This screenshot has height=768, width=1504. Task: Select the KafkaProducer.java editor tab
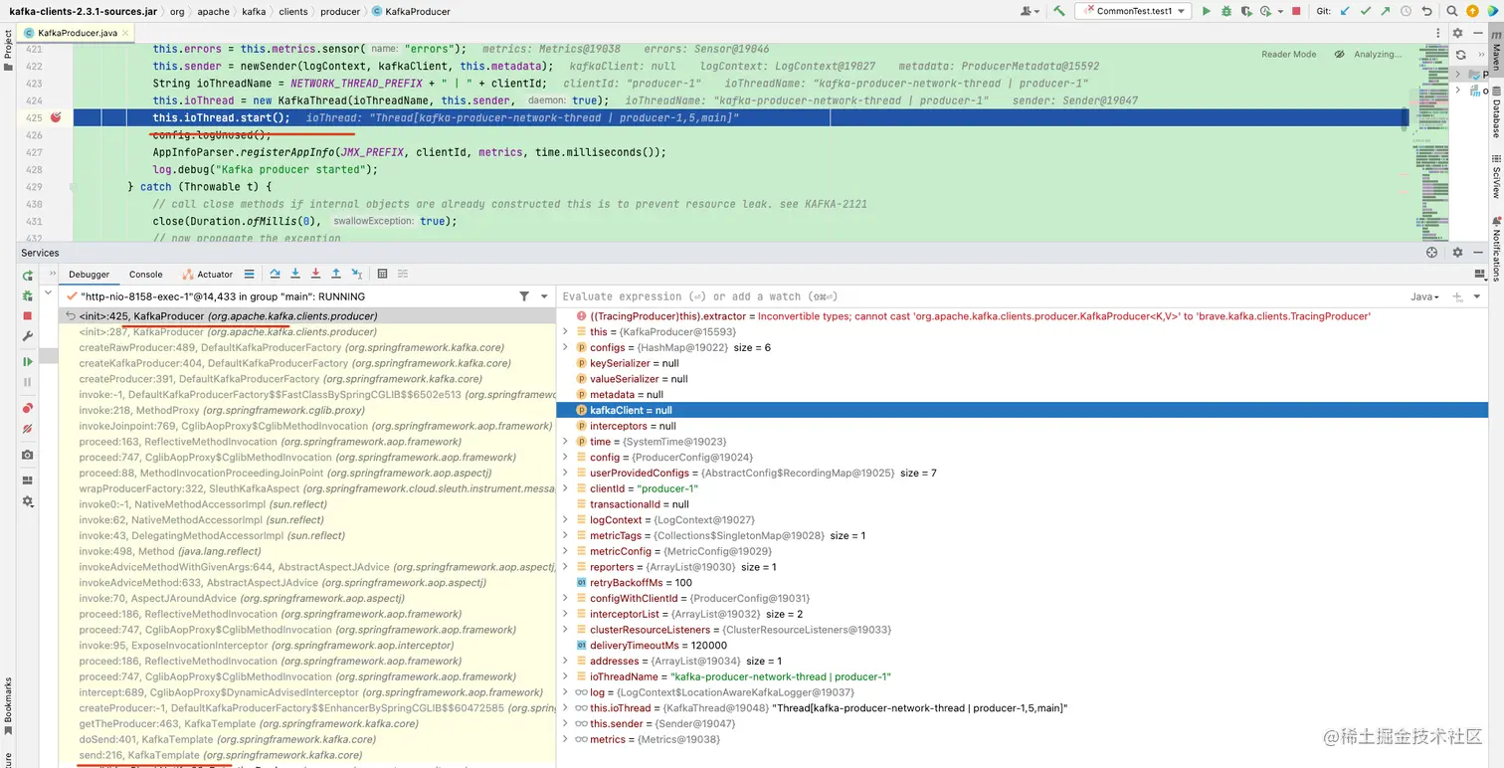77,33
